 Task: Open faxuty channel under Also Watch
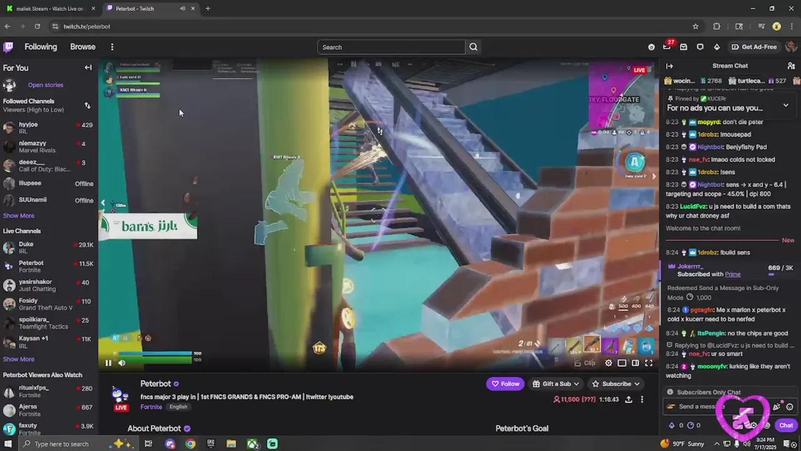tap(49, 429)
